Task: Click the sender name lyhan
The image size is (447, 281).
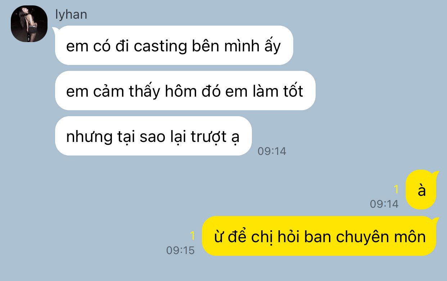Action: click(x=71, y=14)
